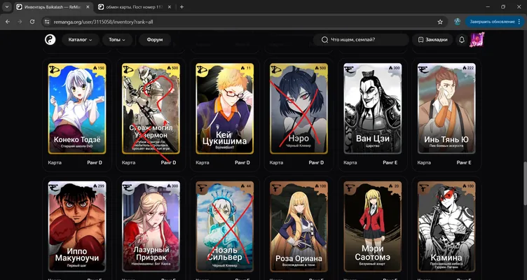The height and width of the screenshot is (280, 527).
Task: Open the user profile avatar
Action: (x=477, y=40)
